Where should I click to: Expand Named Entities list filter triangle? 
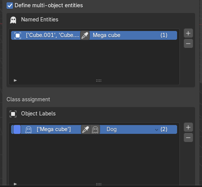(x=15, y=80)
